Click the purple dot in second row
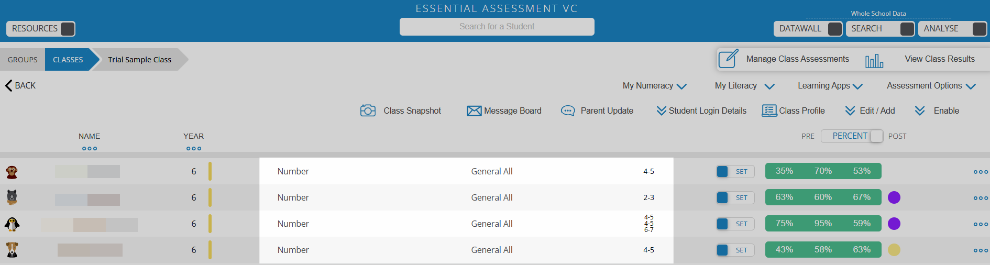 click(894, 197)
